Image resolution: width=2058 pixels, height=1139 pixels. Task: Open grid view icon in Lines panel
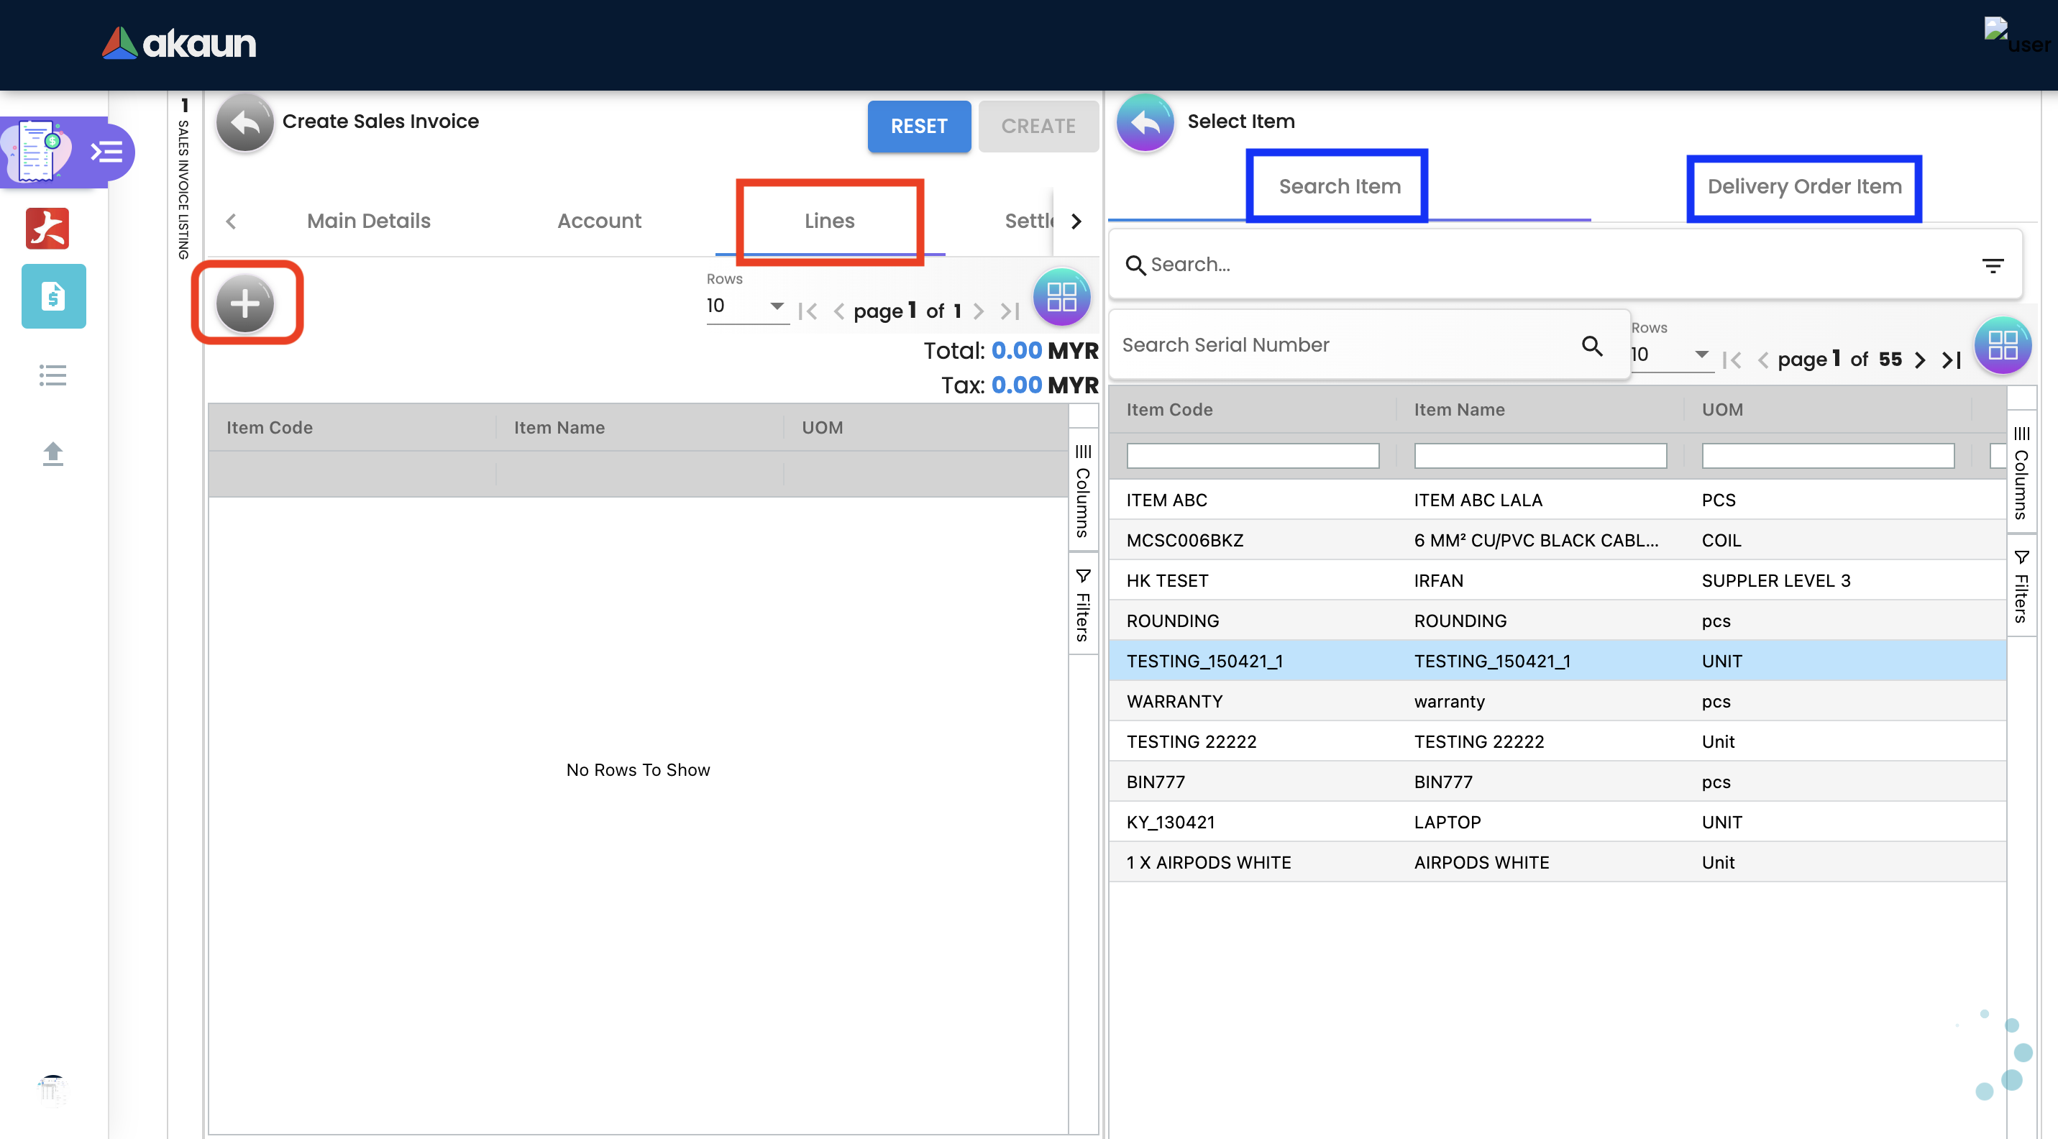click(x=1061, y=297)
